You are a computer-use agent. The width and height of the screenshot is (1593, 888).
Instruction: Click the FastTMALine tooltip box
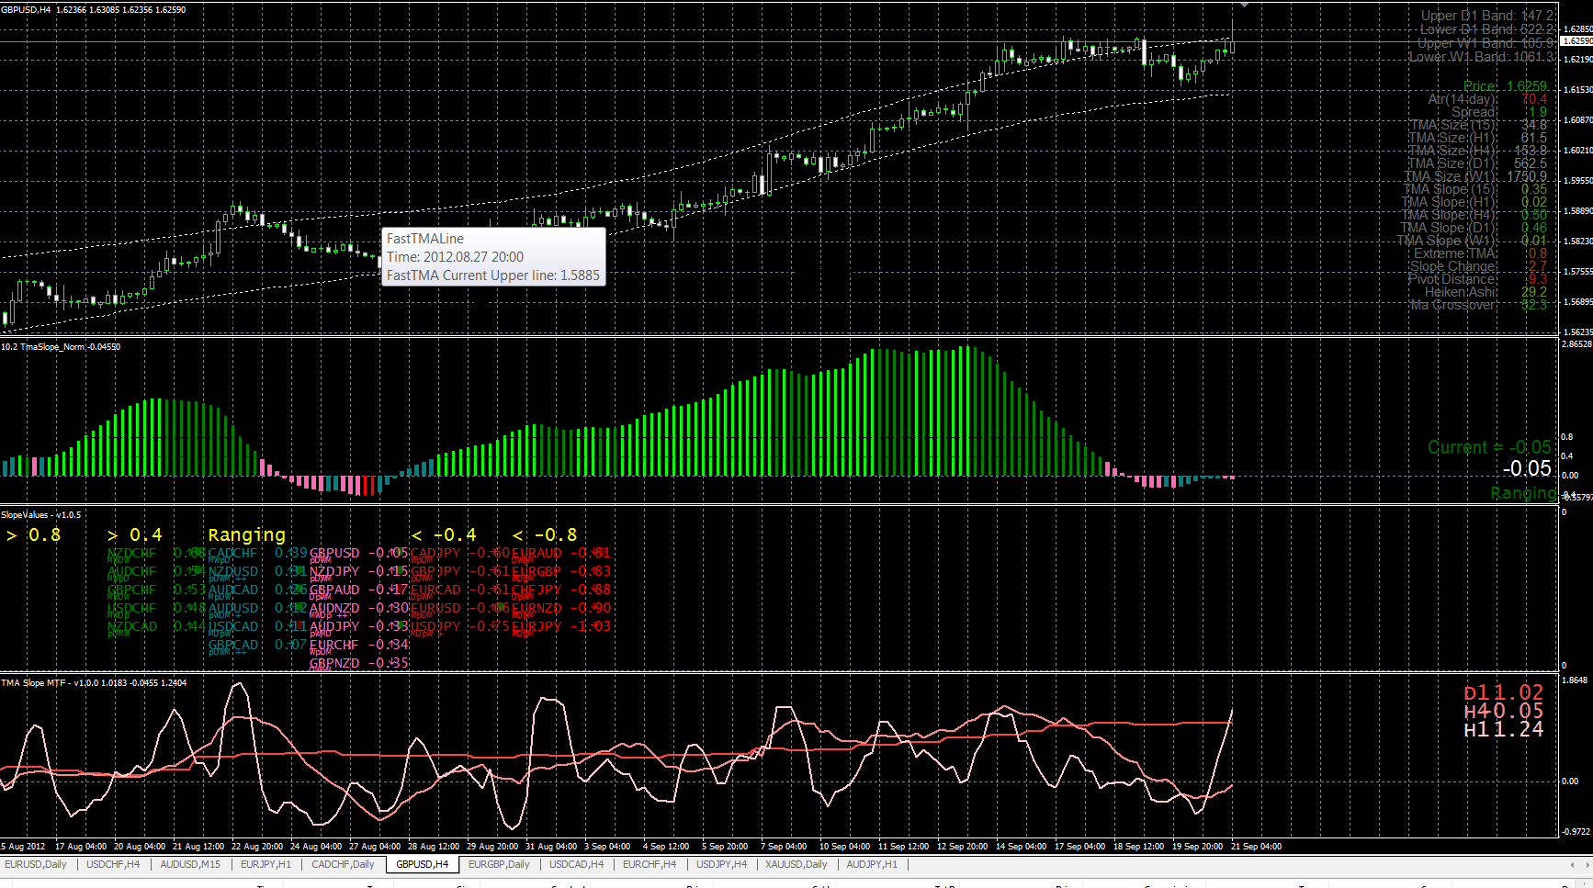pyautogui.click(x=493, y=257)
